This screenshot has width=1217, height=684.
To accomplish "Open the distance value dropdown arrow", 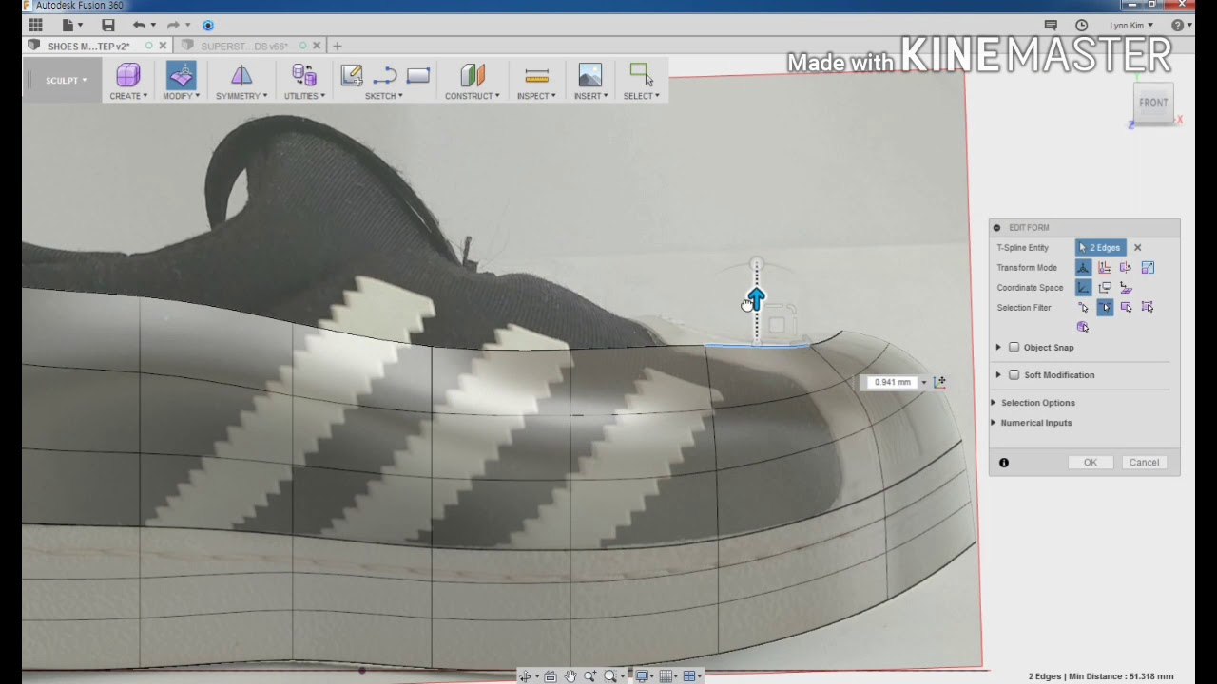I will point(923,383).
